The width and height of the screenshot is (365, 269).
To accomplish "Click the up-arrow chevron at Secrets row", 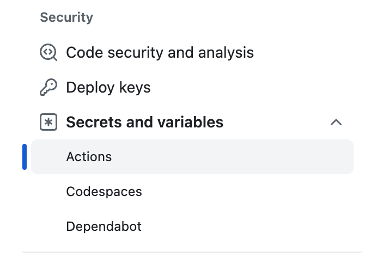I will pos(336,123).
